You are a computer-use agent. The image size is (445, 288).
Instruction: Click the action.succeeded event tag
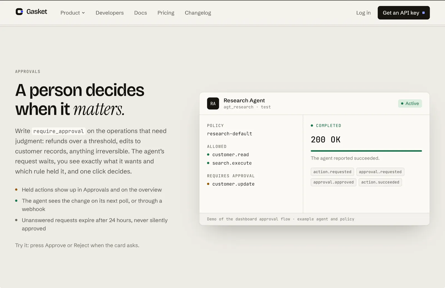pyautogui.click(x=380, y=182)
